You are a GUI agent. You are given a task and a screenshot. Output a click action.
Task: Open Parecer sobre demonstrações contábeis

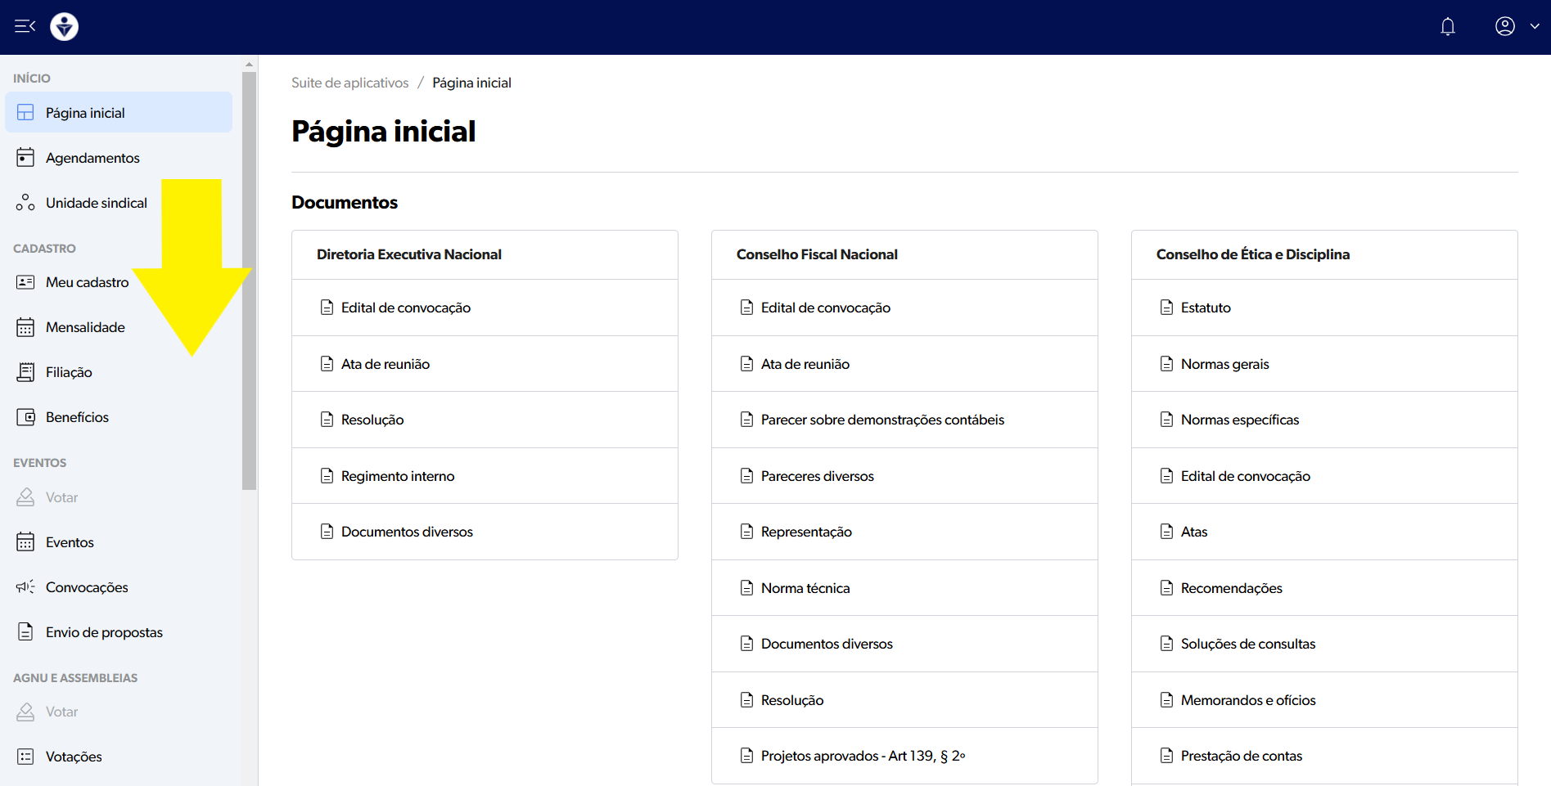(x=881, y=420)
